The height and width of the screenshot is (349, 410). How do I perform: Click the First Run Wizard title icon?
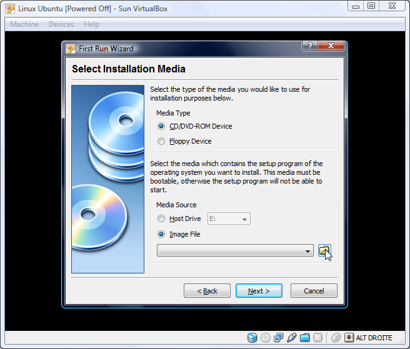click(x=71, y=49)
